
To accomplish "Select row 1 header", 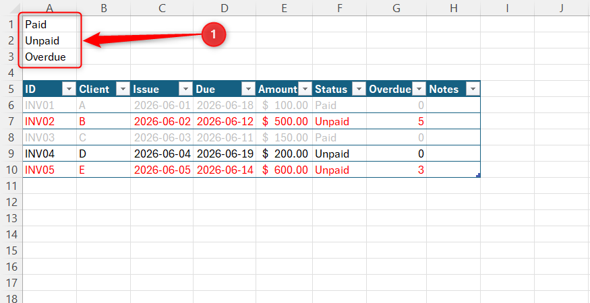I will tap(11, 24).
